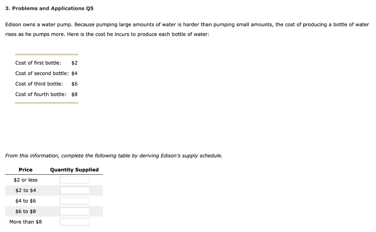
Task: Click the quantity input for "$4 to $6"
Action: click(x=75, y=200)
